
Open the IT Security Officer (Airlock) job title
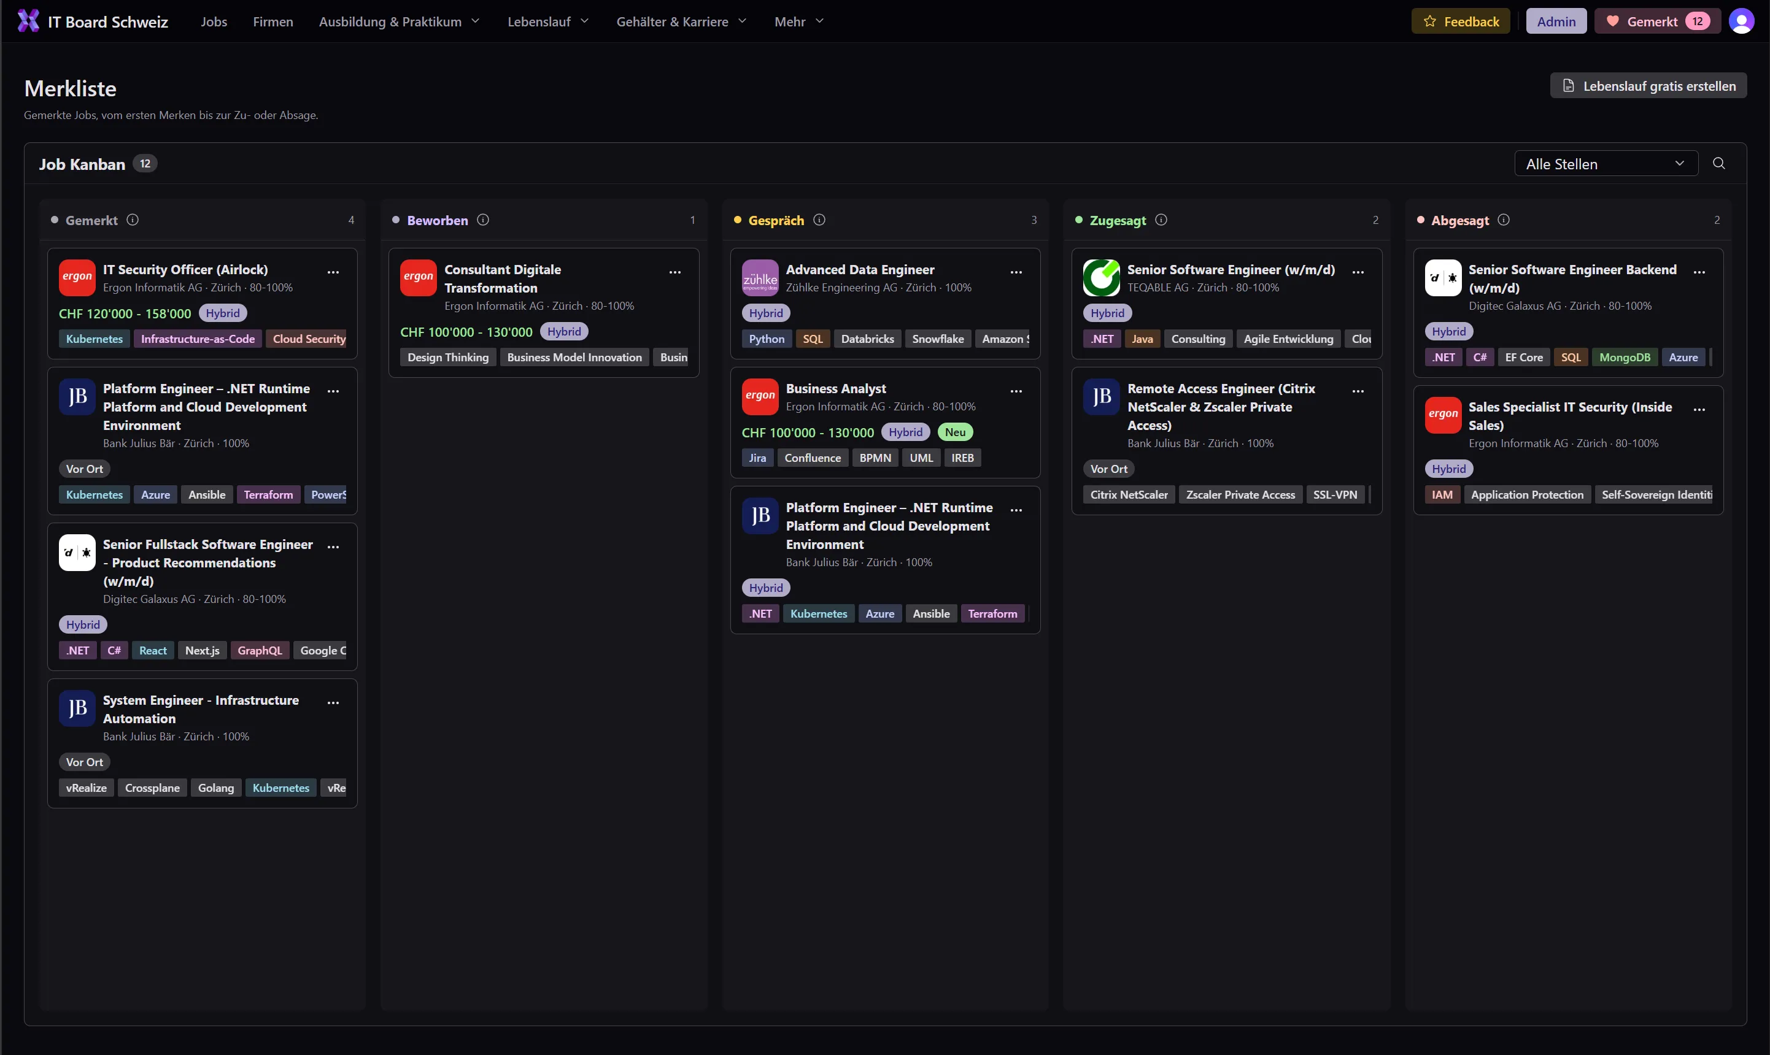pos(185,269)
